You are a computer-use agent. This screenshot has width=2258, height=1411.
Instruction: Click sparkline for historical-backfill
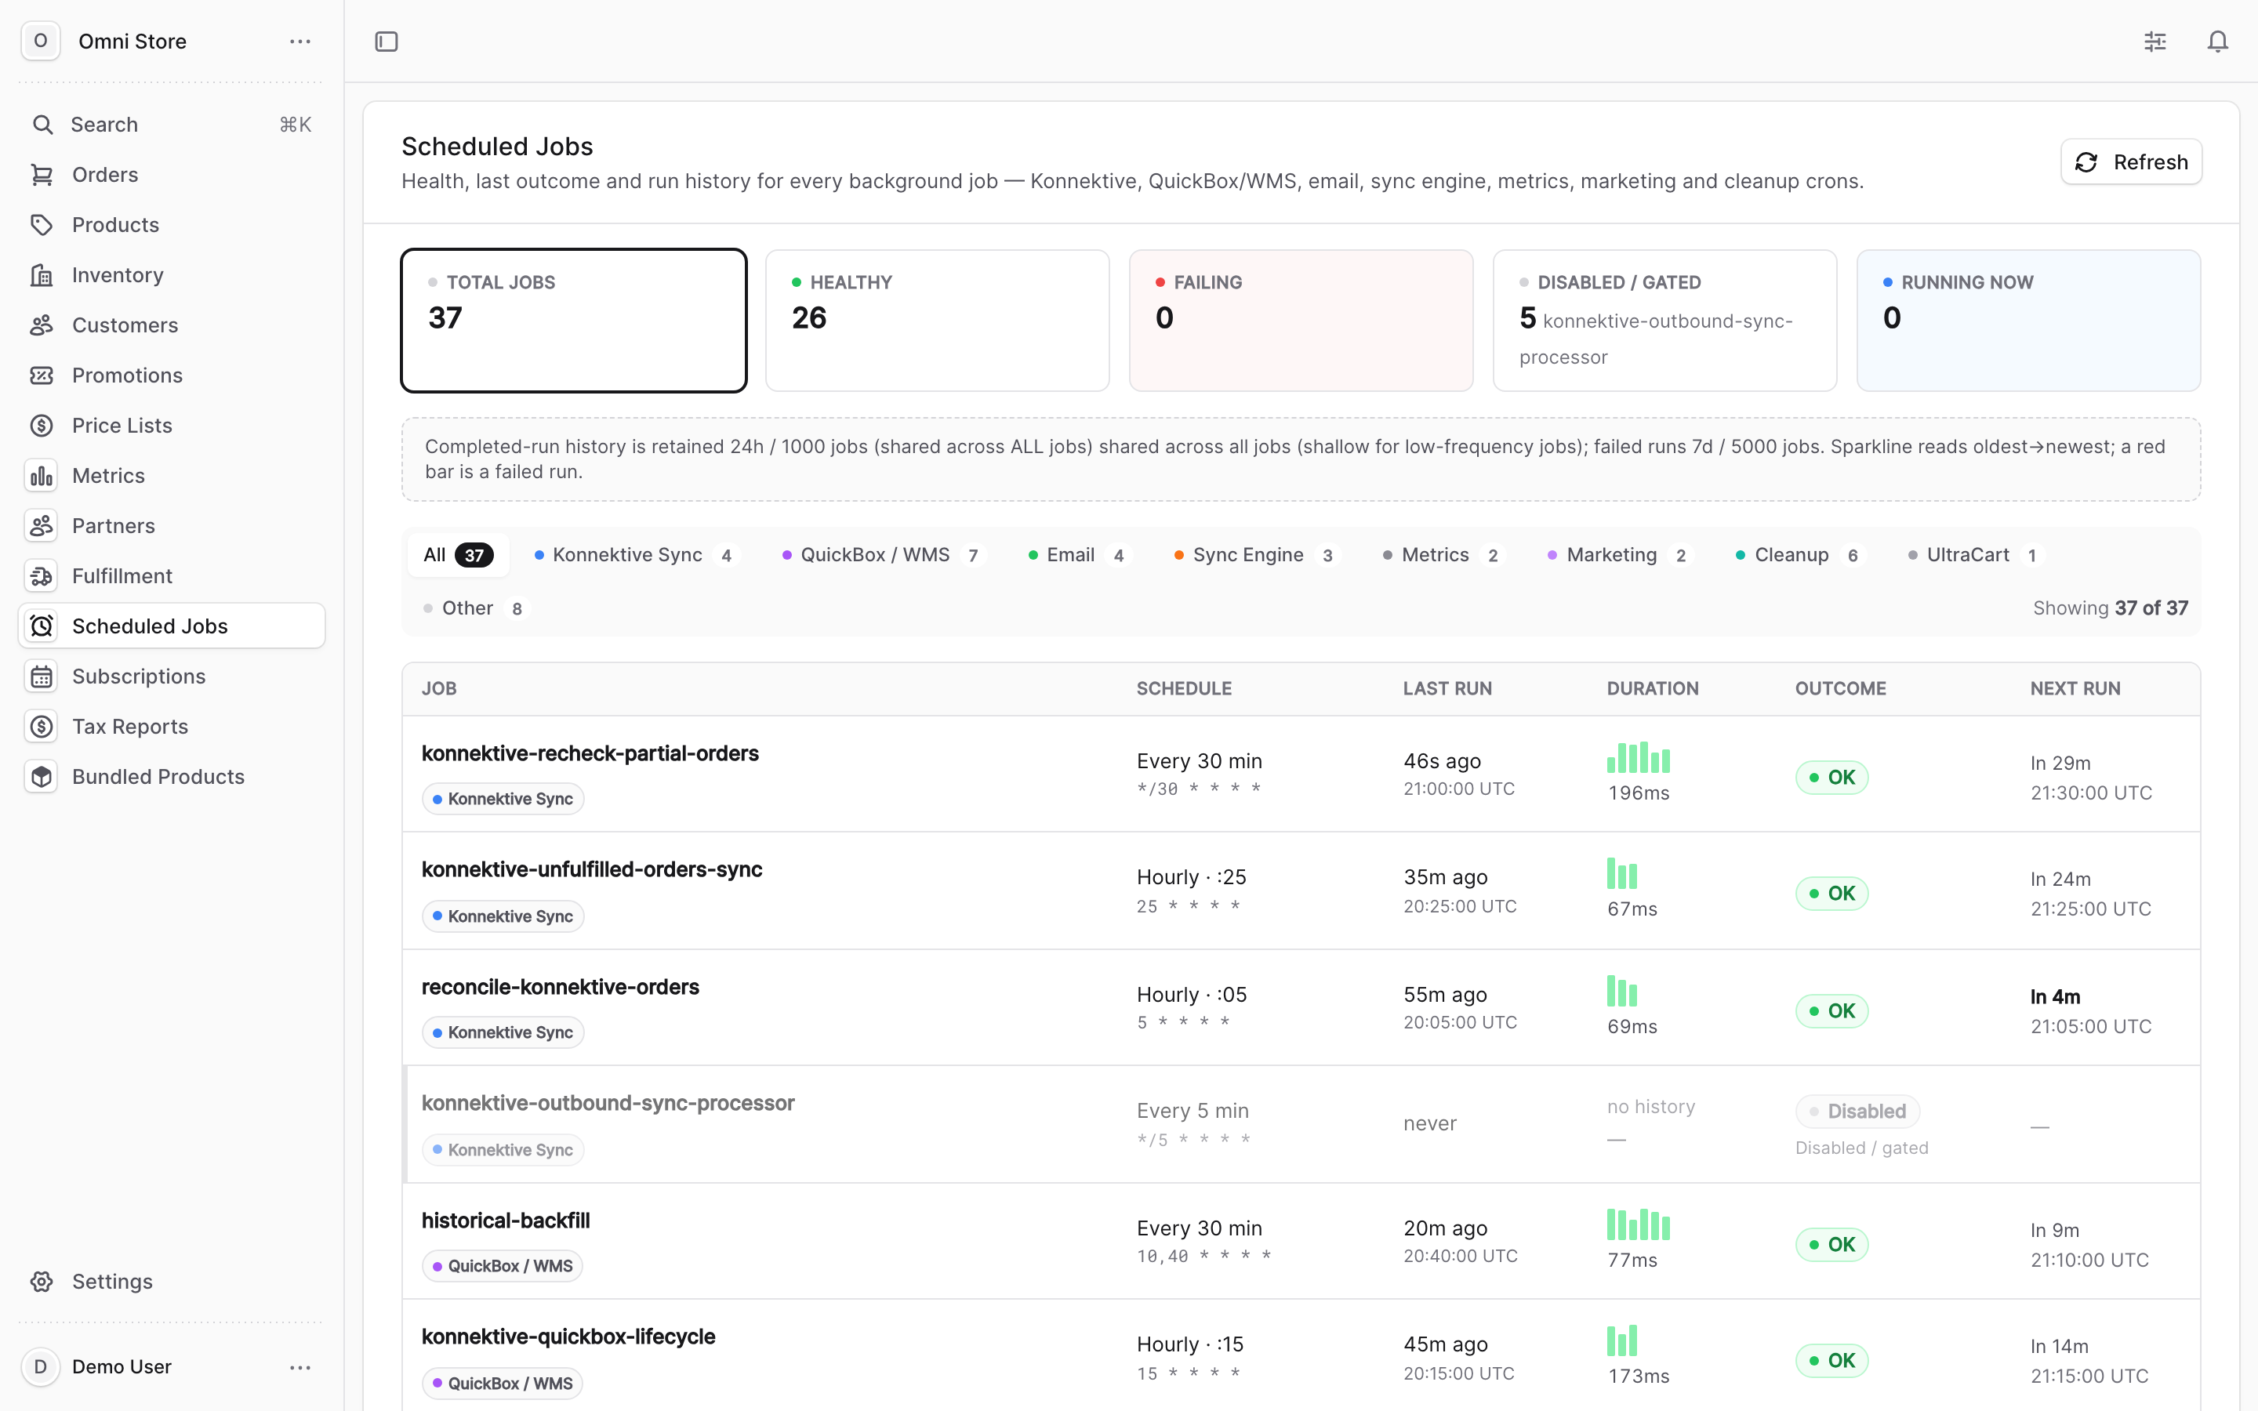click(x=1639, y=1224)
